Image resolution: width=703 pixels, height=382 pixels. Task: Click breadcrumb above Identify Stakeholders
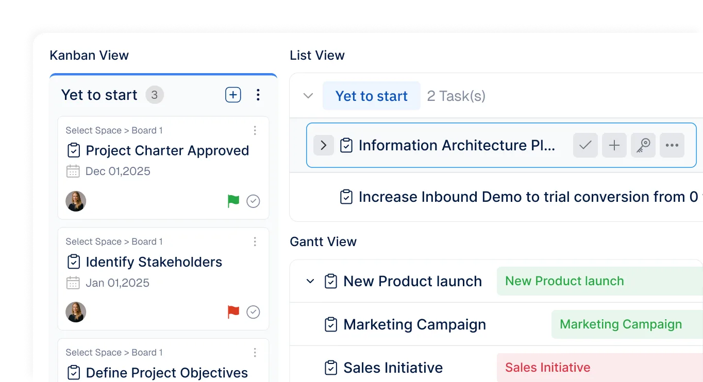click(x=114, y=242)
